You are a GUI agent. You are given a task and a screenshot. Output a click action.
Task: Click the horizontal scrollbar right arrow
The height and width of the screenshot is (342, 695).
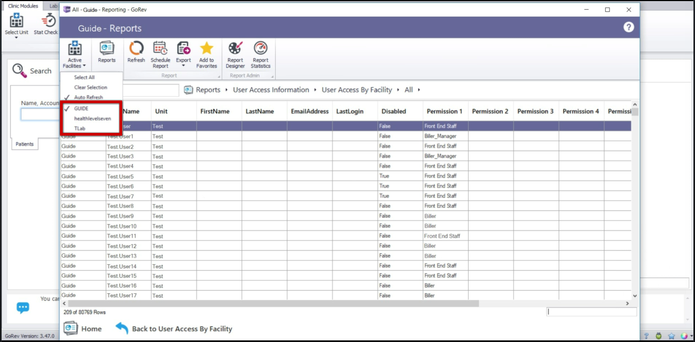[x=627, y=304]
